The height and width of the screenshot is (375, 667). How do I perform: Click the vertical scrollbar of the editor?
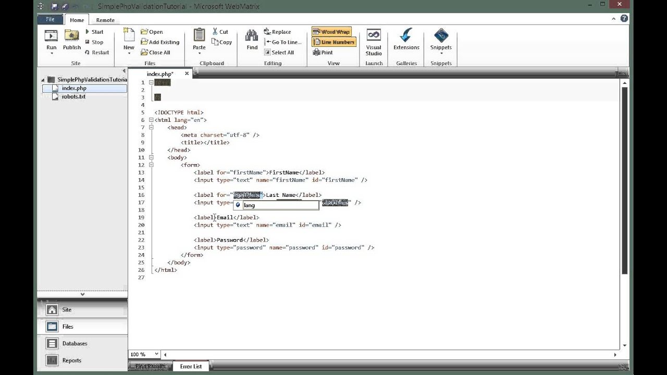(624, 181)
